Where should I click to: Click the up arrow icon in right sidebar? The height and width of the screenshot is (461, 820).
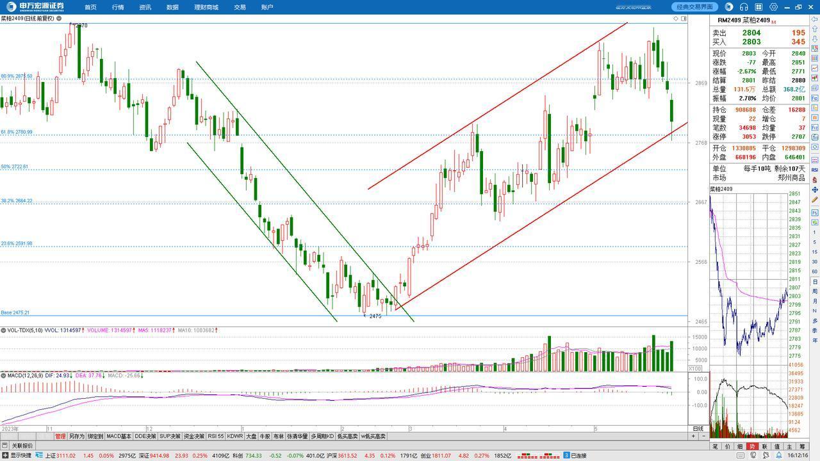click(815, 29)
